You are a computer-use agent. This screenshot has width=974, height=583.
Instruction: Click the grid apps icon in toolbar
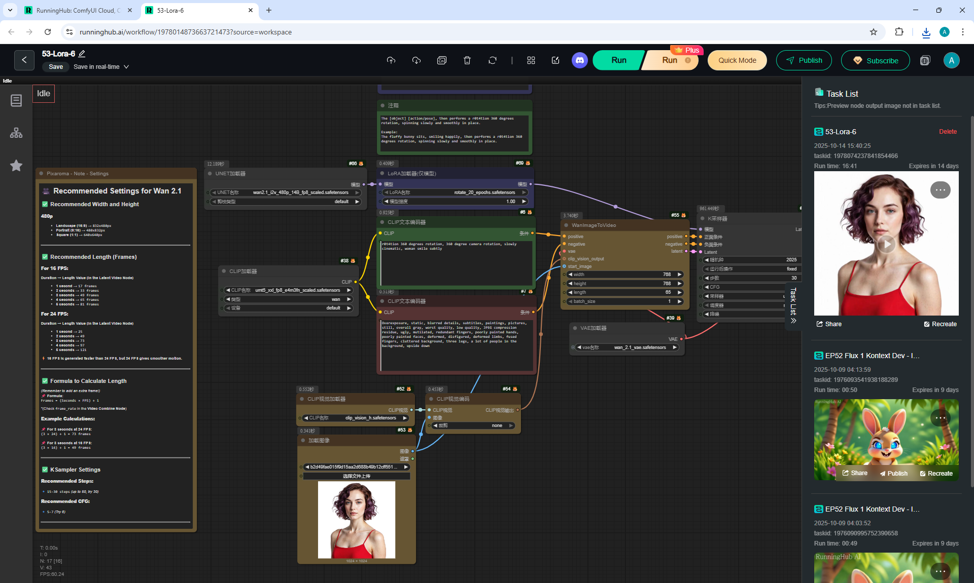click(x=531, y=60)
